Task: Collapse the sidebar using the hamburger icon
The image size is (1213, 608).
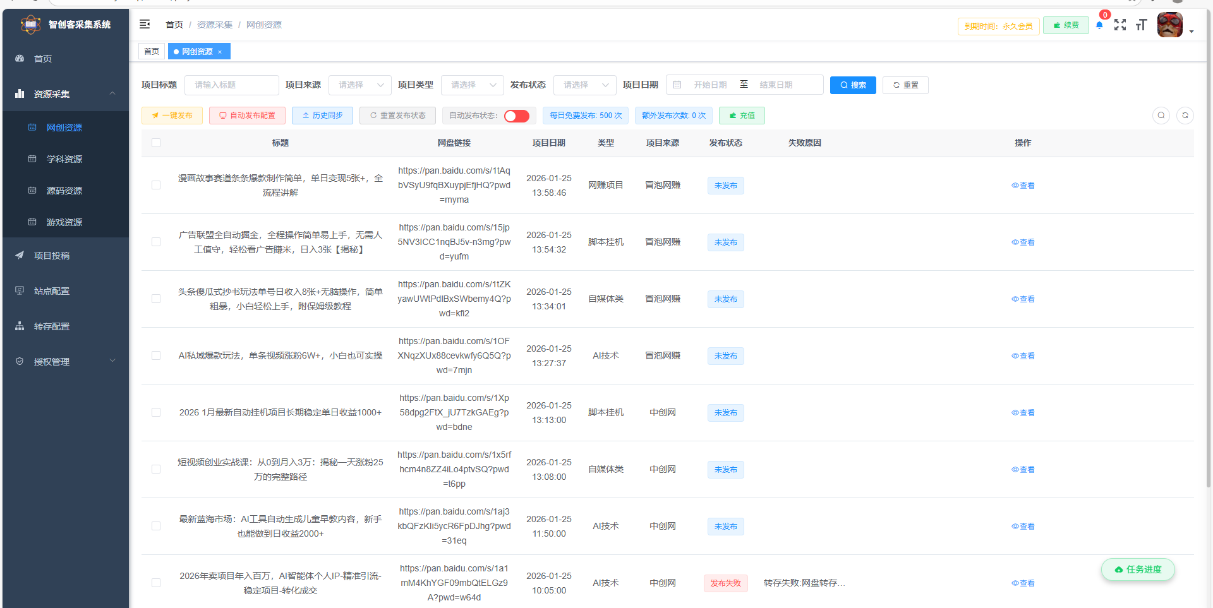Action: pyautogui.click(x=145, y=24)
